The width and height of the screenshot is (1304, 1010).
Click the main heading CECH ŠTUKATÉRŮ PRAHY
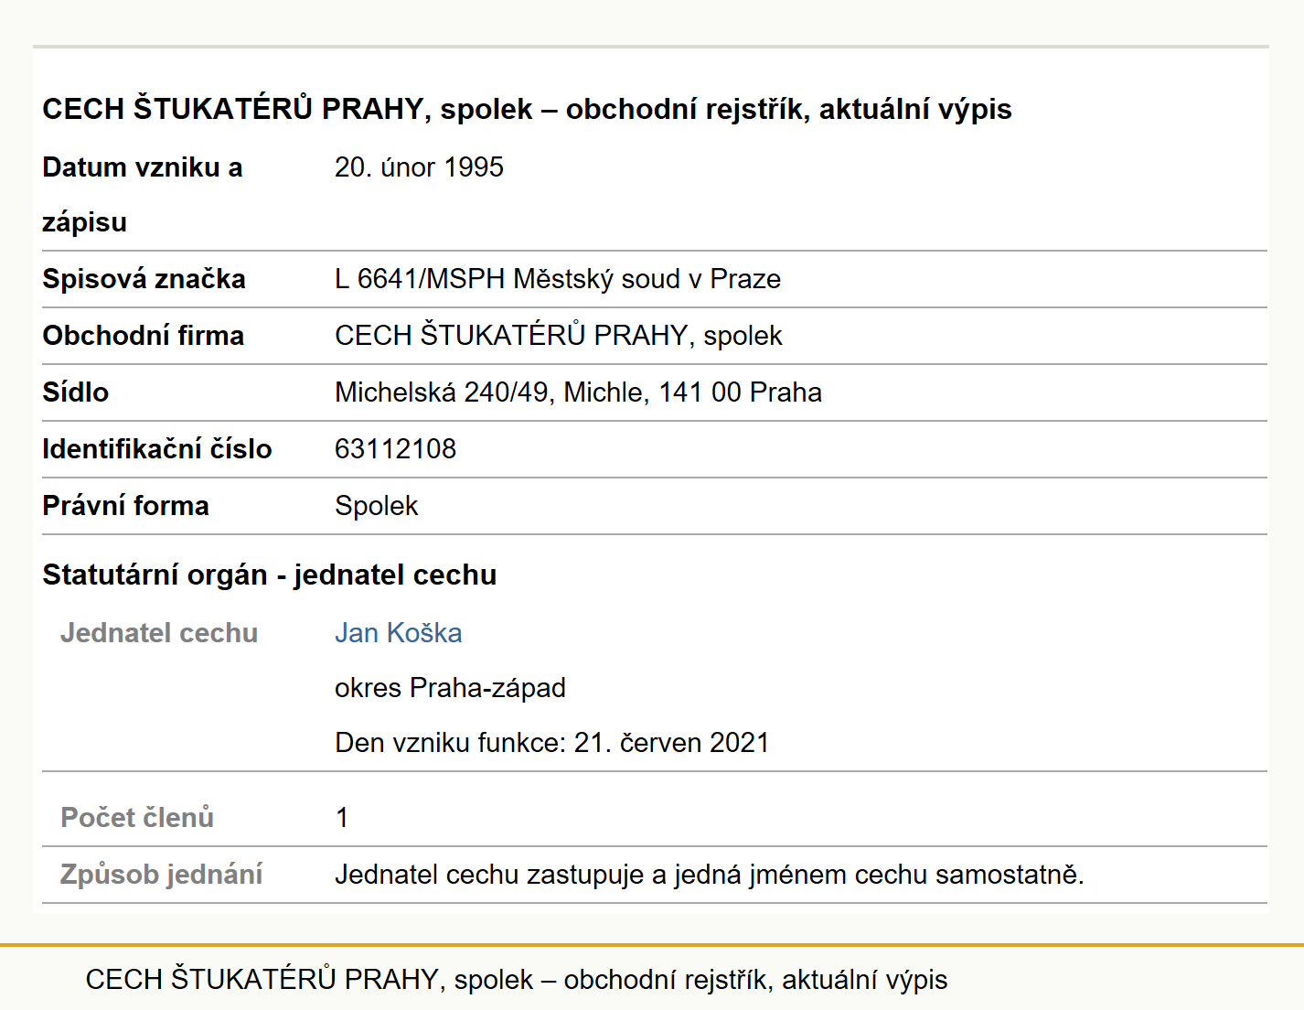[x=527, y=109]
